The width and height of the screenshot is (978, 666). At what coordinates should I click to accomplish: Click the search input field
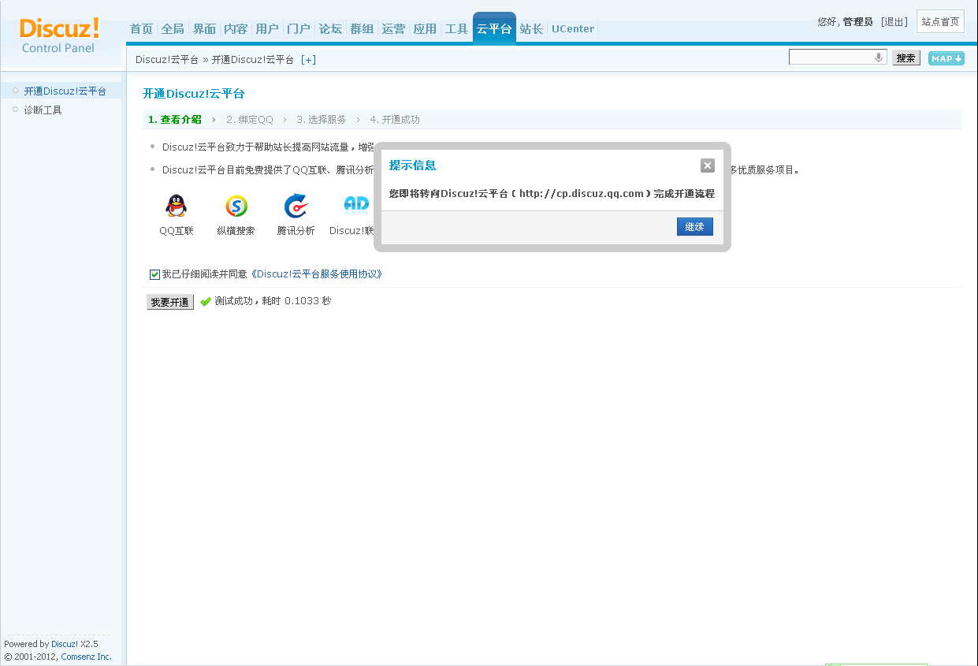(x=838, y=58)
